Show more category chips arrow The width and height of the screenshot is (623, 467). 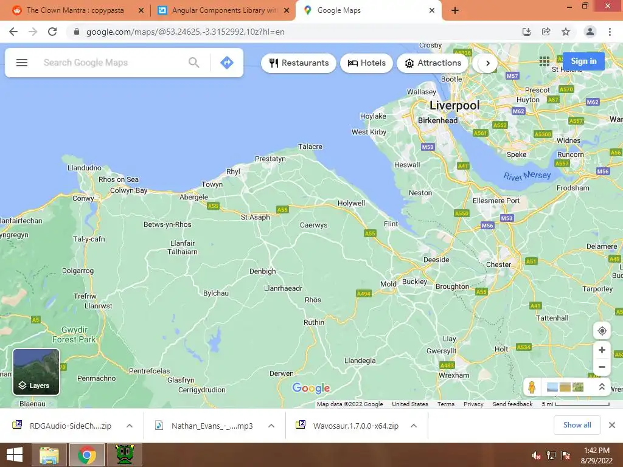click(x=488, y=63)
